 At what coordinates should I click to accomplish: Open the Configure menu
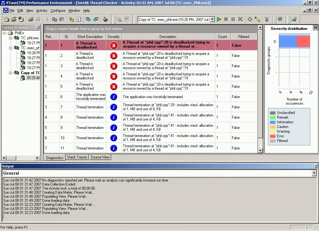click(x=58, y=11)
